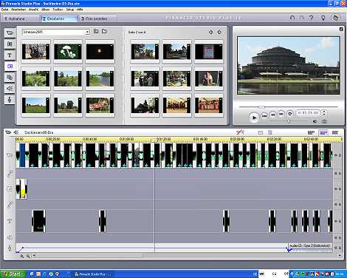Click the undo arrow in top bar
The width and height of the screenshot is (347, 278).
(292, 18)
